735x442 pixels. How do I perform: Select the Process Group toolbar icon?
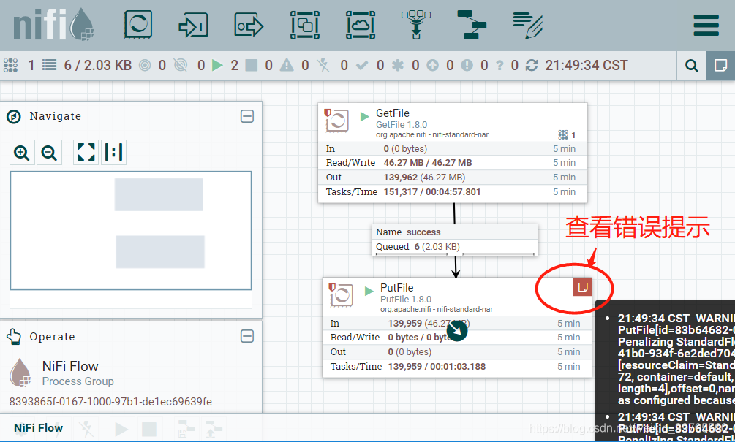(305, 25)
